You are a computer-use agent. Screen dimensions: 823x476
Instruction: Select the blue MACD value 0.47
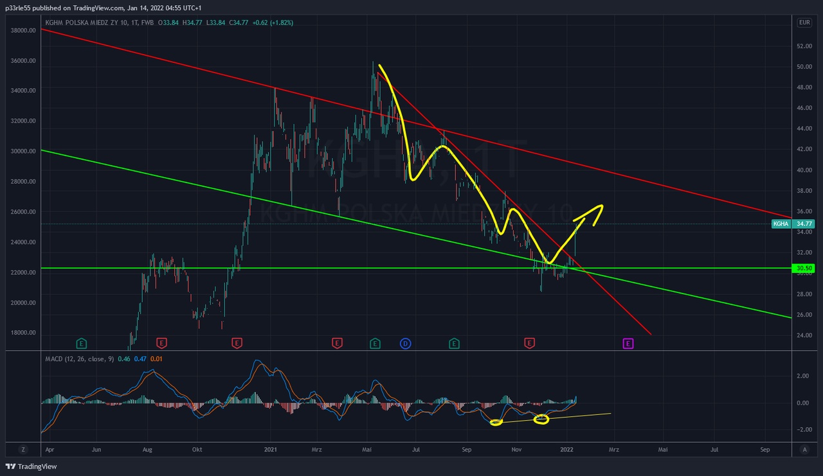[x=140, y=358]
